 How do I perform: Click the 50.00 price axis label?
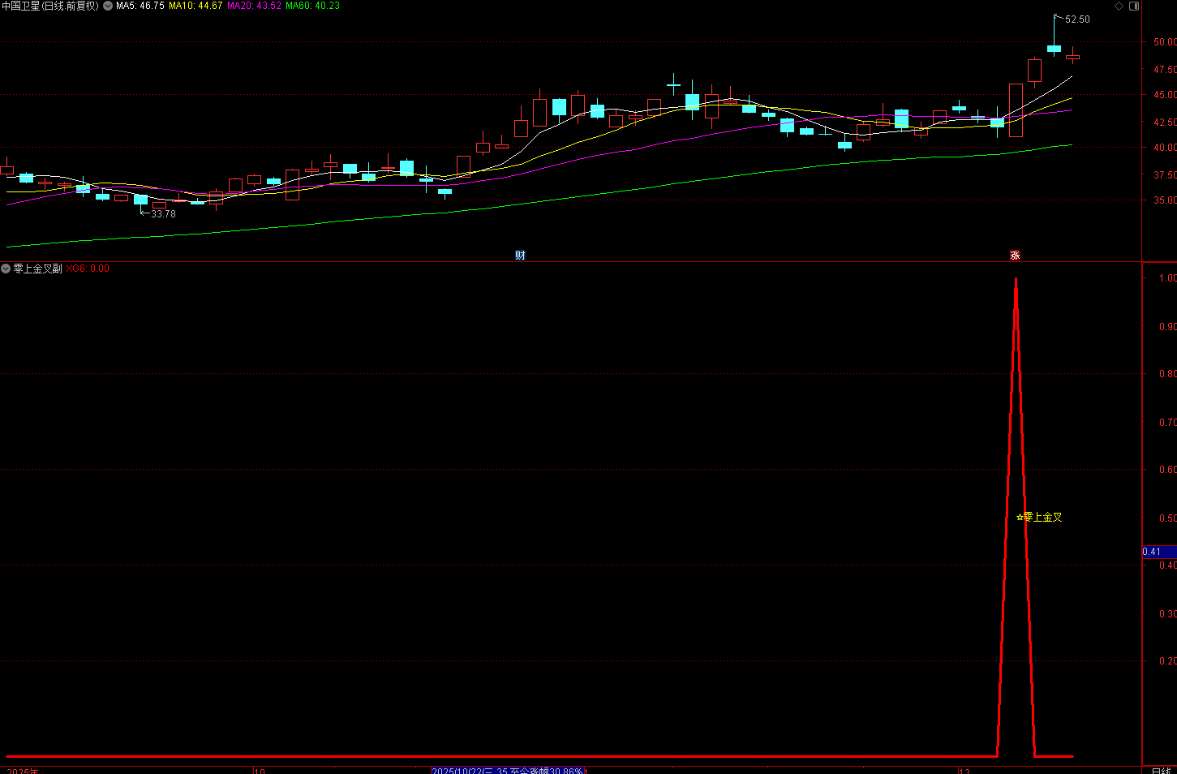coord(1165,42)
